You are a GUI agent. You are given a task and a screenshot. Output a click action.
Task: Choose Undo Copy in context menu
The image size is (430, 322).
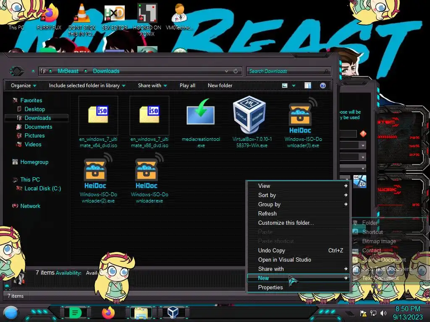click(299, 251)
